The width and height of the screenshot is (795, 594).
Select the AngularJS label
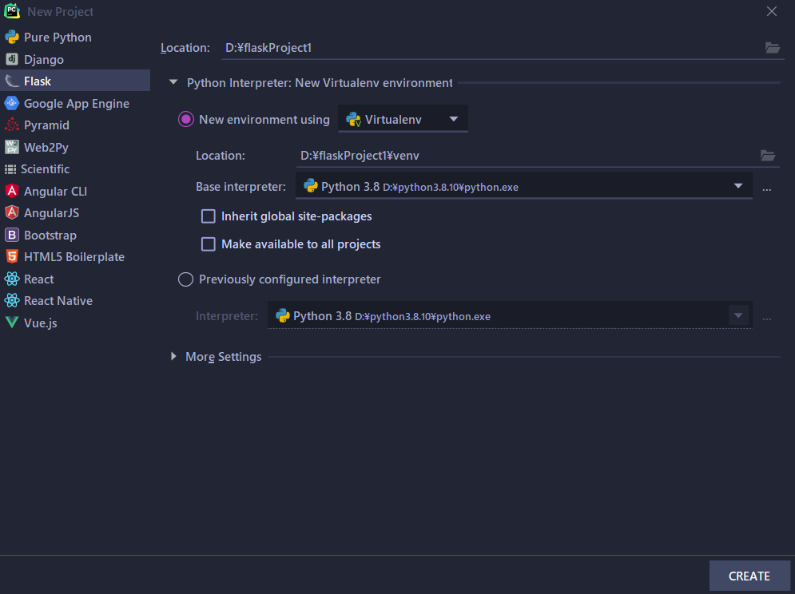[x=52, y=213]
